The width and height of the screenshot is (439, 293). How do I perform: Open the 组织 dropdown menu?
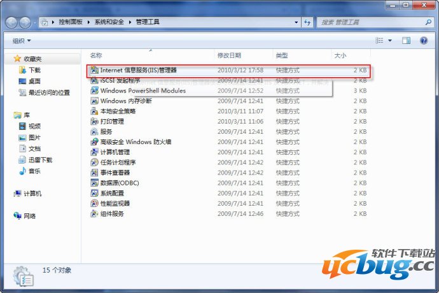[x=22, y=41]
